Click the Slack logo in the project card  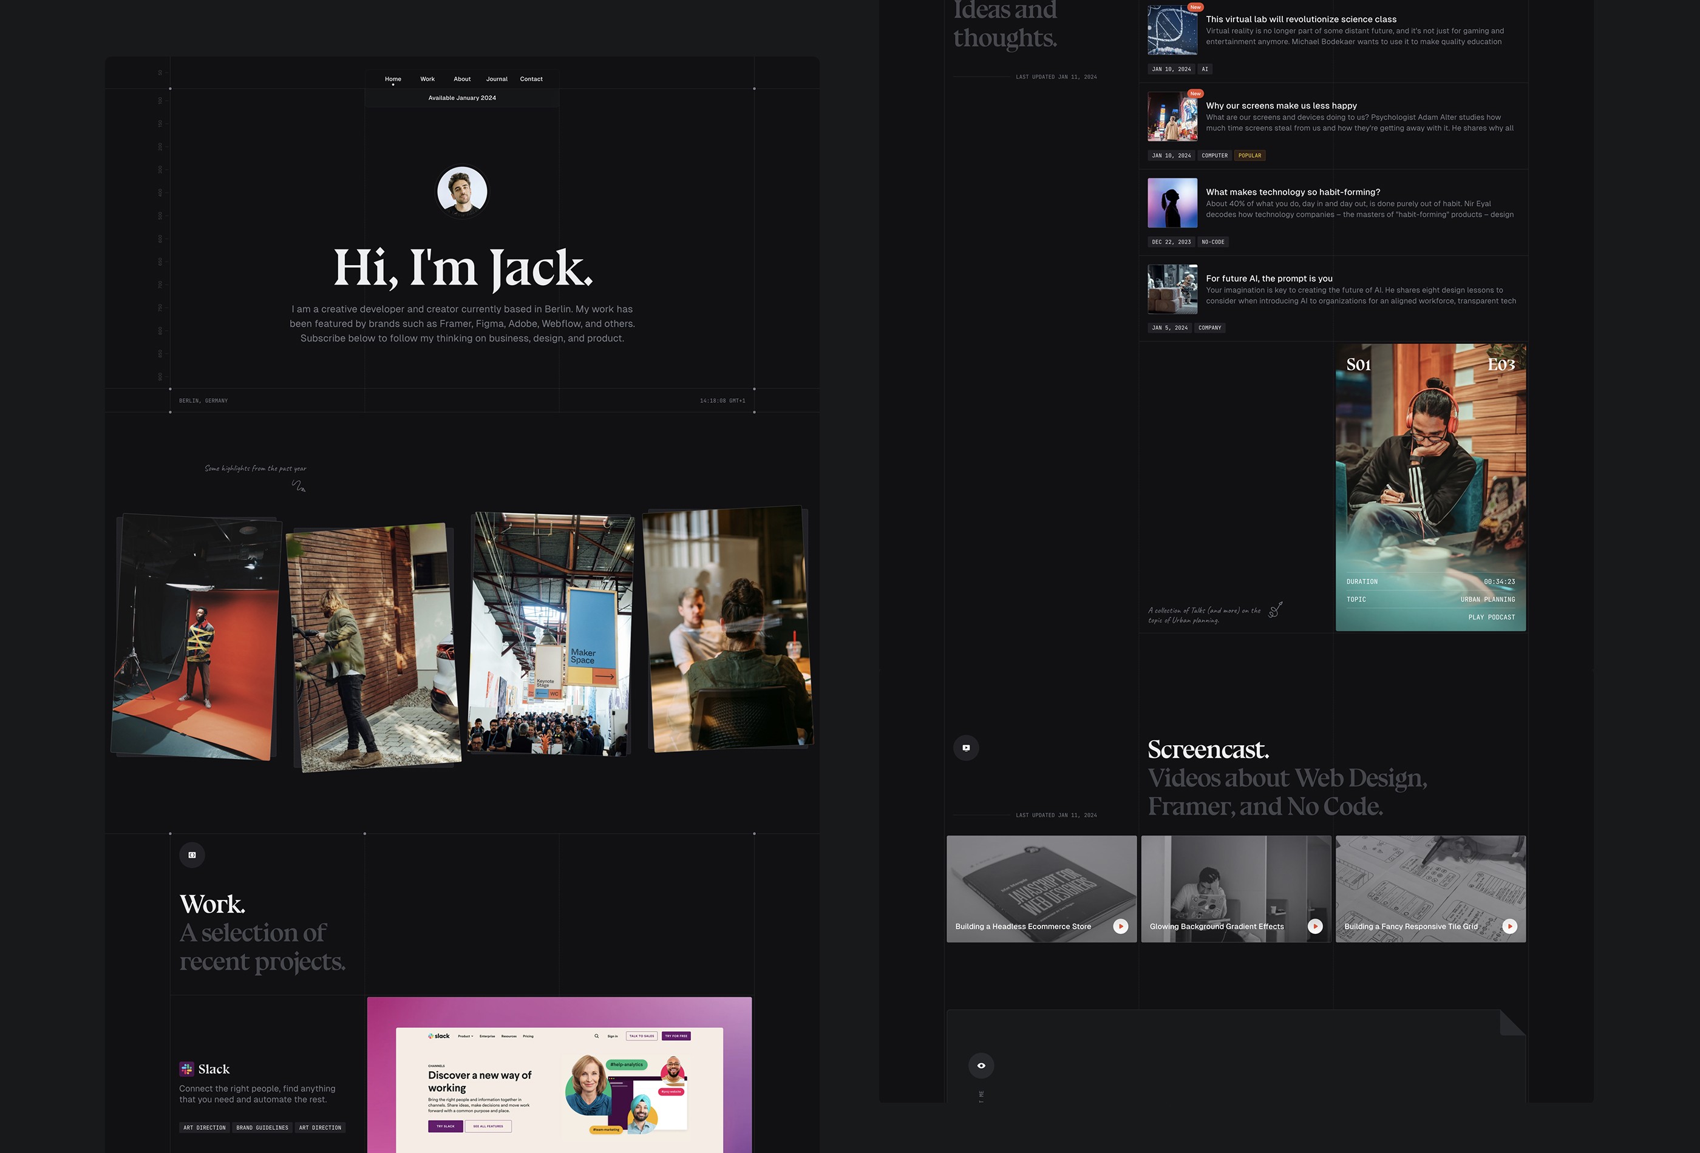(x=187, y=1069)
